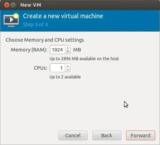Click the MB unit label
The height and width of the screenshot is (145, 160).
tap(77, 50)
